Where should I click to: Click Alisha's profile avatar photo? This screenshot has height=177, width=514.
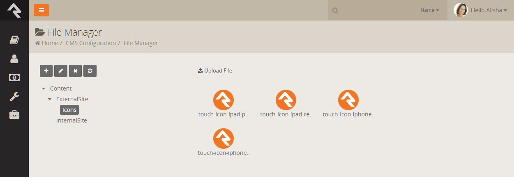coord(461,10)
